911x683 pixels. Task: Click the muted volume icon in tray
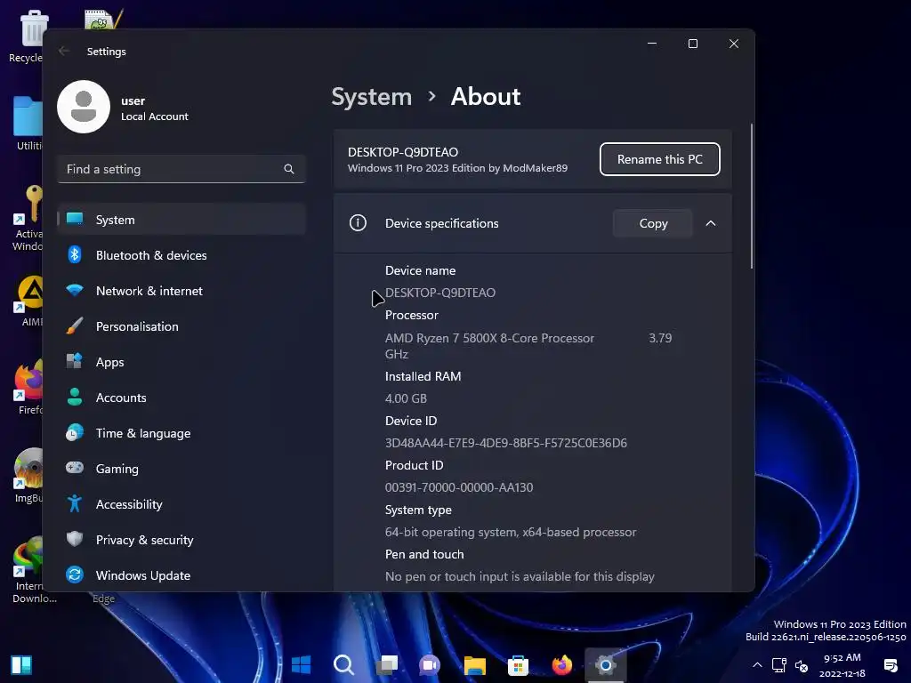click(x=802, y=665)
